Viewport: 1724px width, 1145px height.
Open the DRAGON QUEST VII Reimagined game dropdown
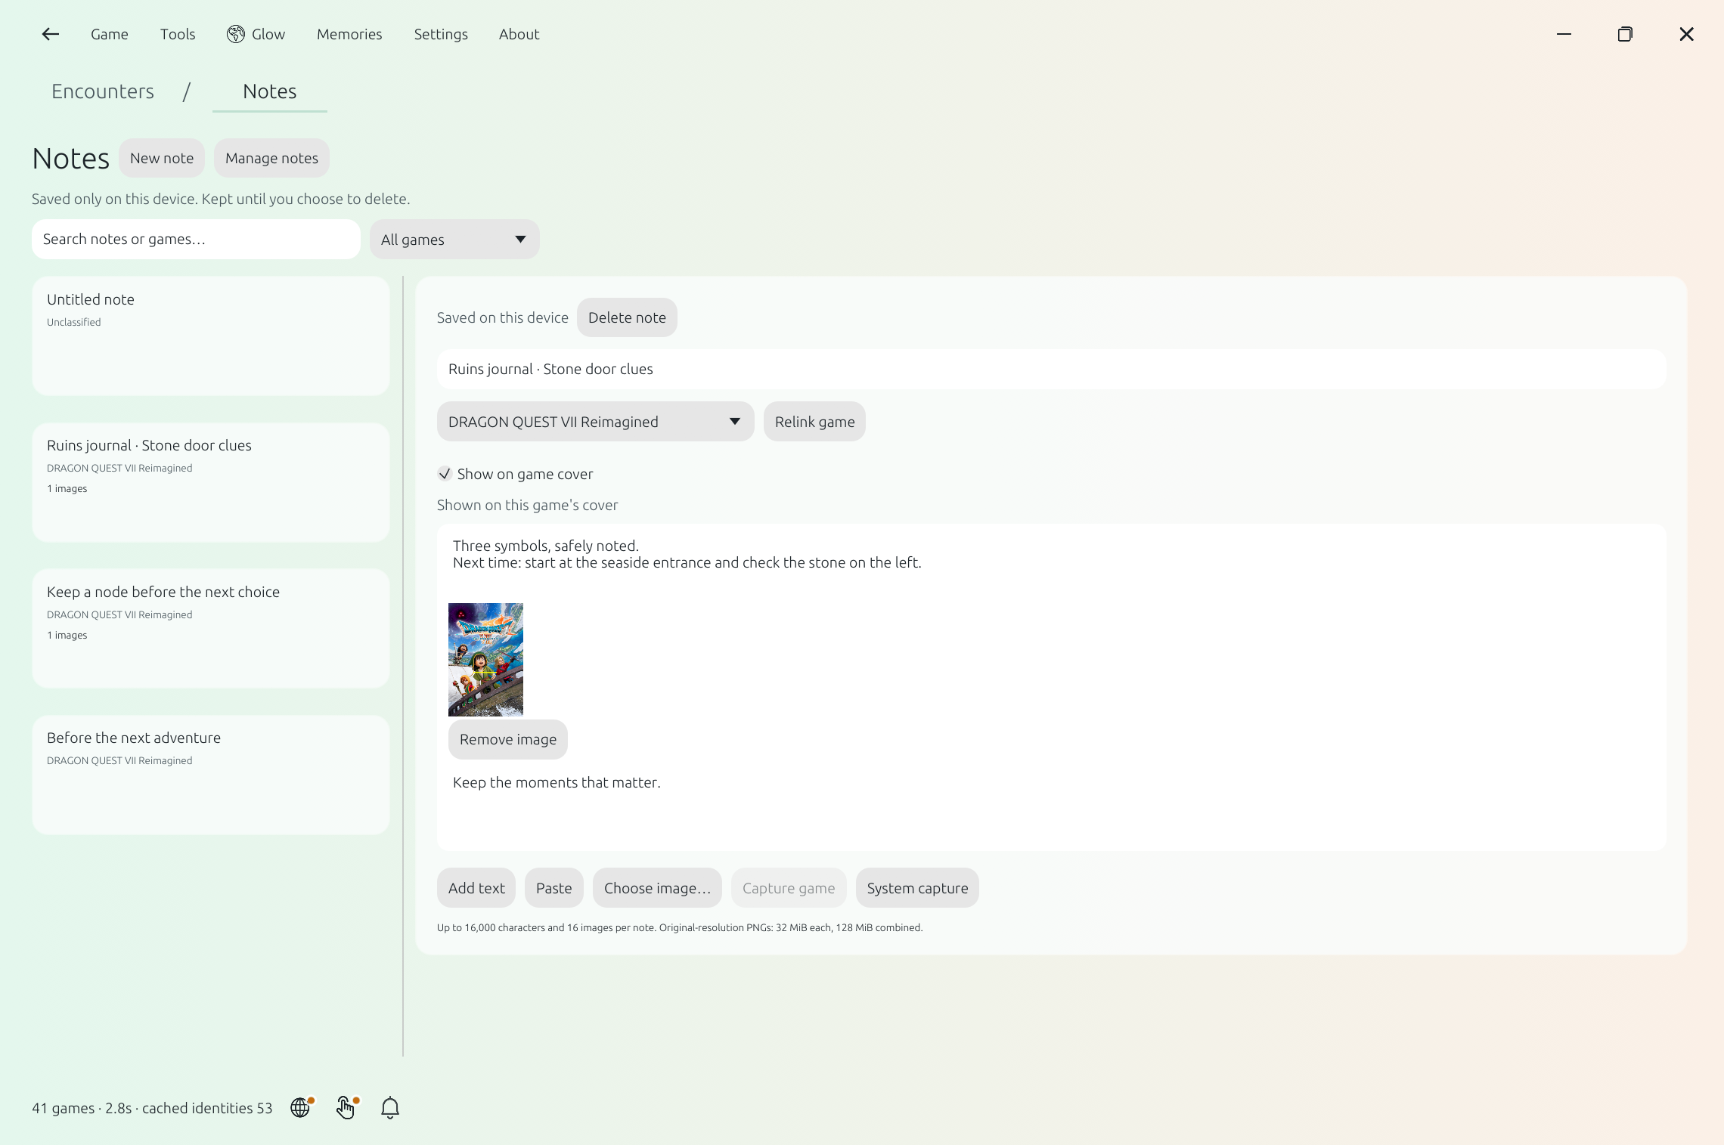(x=595, y=422)
